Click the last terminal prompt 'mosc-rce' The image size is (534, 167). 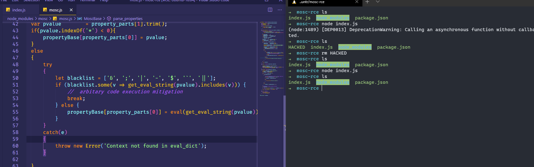pos(308,88)
